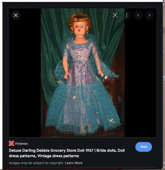Open the Learn More copyright link
165x170 pixels.
click(74, 163)
